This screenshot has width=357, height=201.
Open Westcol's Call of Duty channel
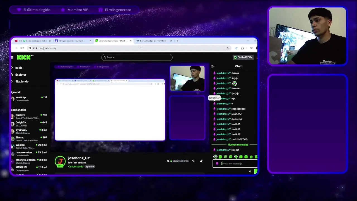tap(29, 146)
